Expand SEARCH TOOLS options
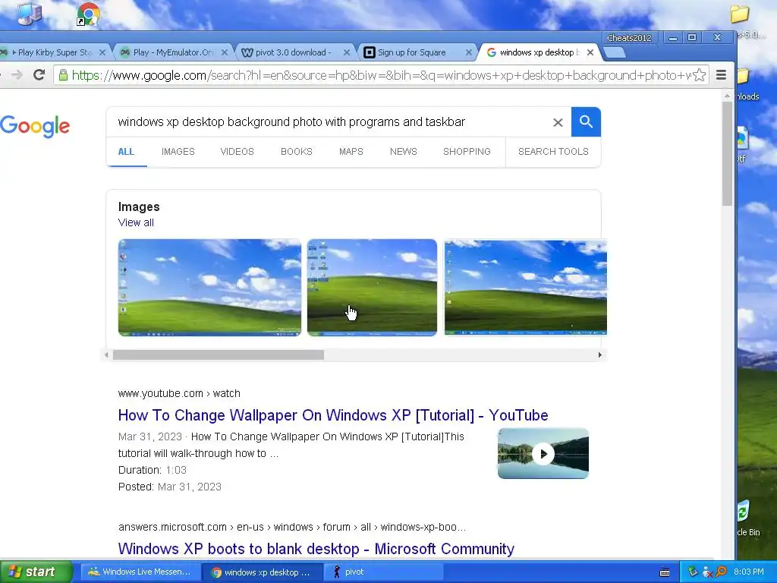 pos(553,152)
